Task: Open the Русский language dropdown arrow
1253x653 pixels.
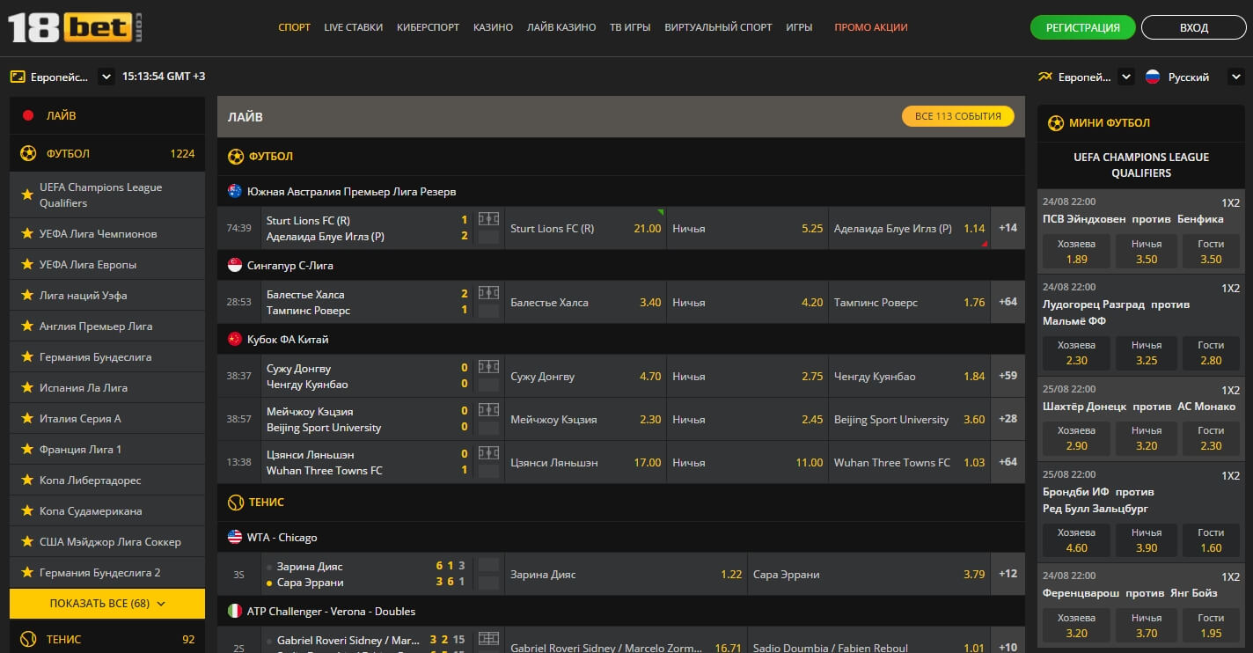Action: (1236, 77)
